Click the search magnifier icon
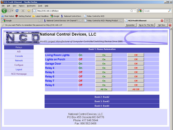This screenshot has height=130, width=173. (x=170, y=11)
